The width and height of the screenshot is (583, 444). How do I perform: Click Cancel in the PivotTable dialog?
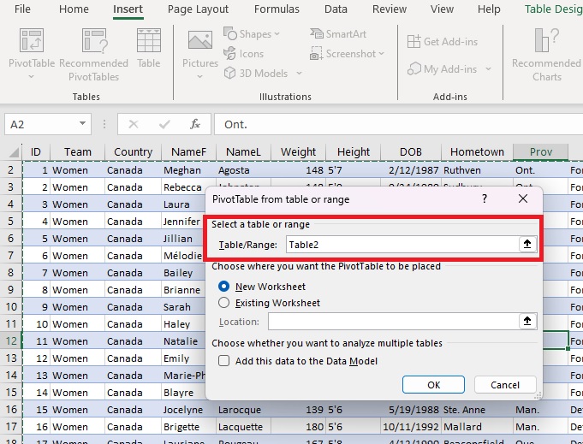click(505, 385)
